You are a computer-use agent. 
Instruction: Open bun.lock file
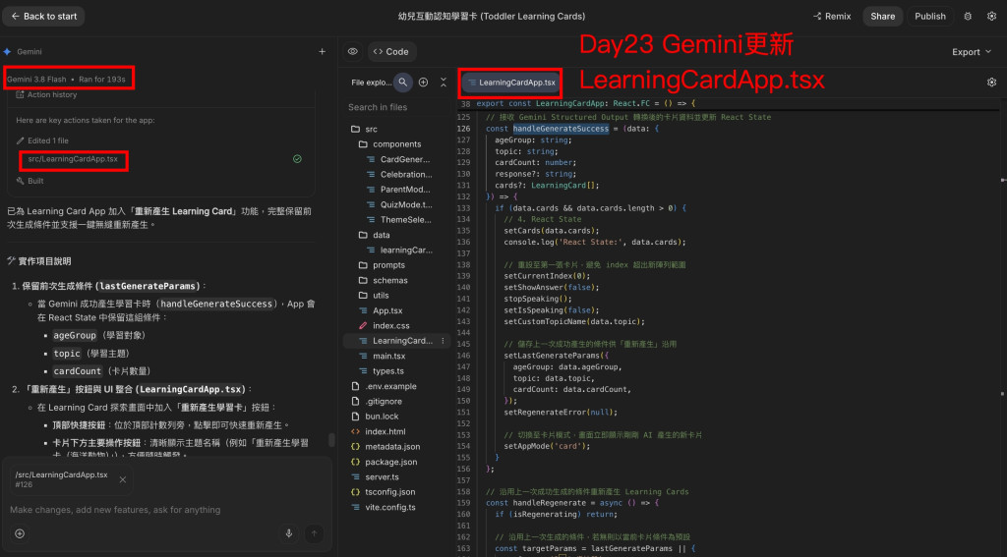(x=375, y=417)
